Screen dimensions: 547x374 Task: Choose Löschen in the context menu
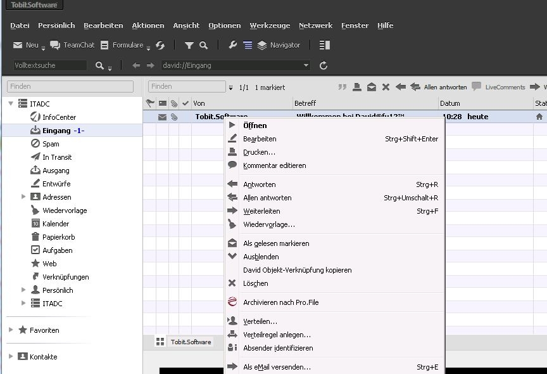pyautogui.click(x=334, y=283)
